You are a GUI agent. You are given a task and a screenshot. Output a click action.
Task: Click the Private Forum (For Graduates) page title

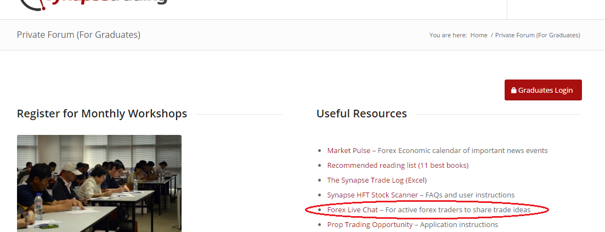tap(78, 35)
